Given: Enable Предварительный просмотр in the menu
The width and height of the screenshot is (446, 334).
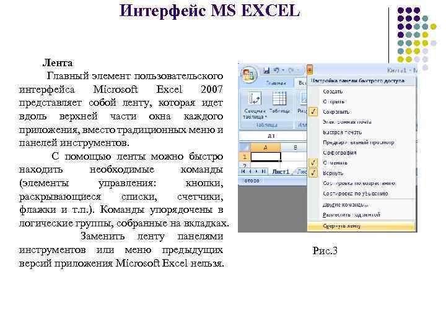Looking at the screenshot, I should (x=358, y=143).
